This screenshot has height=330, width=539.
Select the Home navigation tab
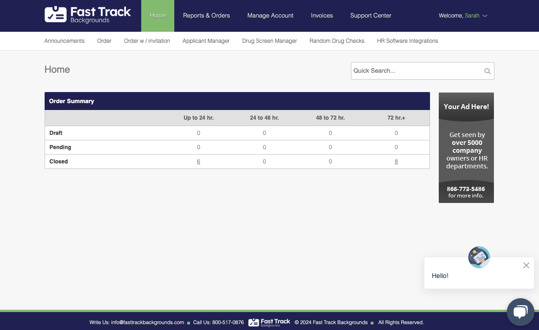tap(157, 16)
